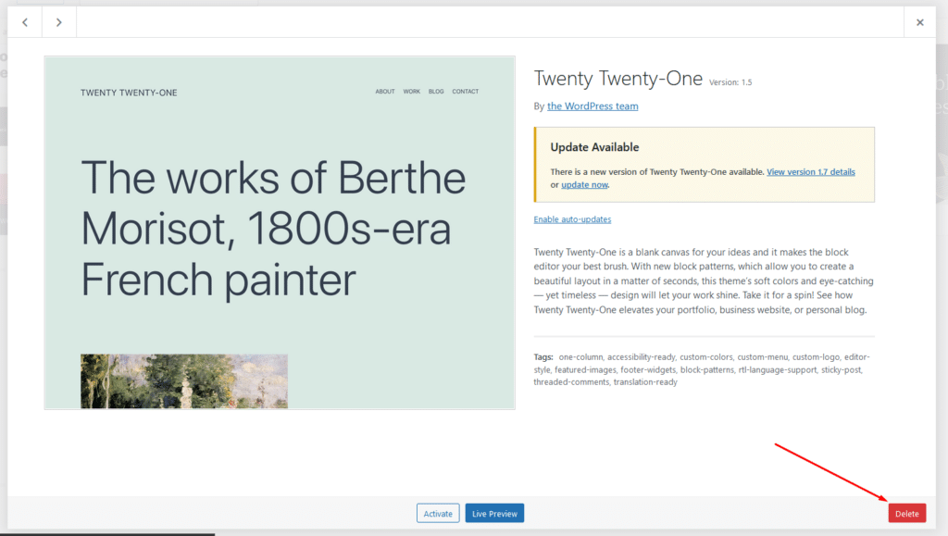Go to the next theme with the right chevron
The height and width of the screenshot is (536, 948).
58,22
